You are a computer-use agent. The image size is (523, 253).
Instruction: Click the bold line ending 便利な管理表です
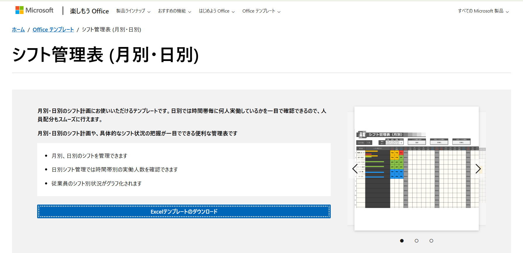(x=137, y=133)
